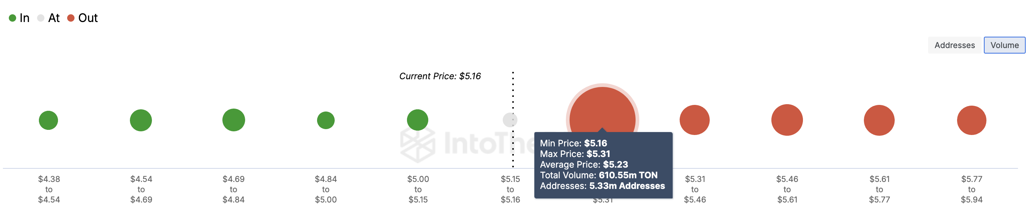Image resolution: width=1029 pixels, height=219 pixels.
Task: Switch to the Addresses view
Action: [954, 45]
